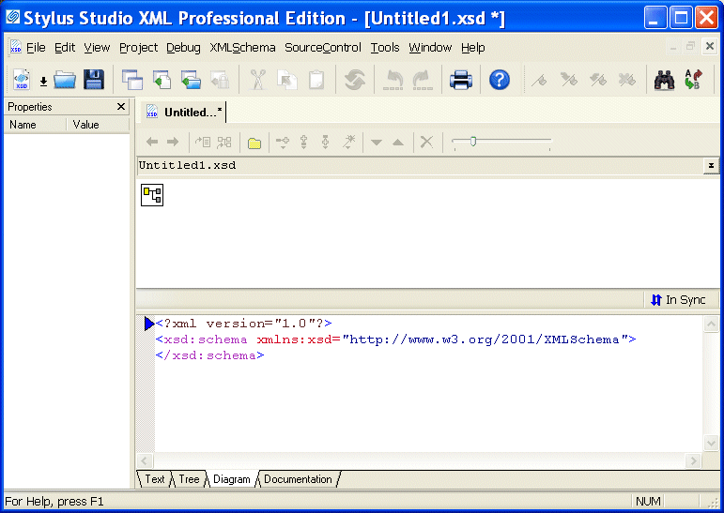Open the new document type dropdown arrow
This screenshot has height=513, width=724.
click(43, 82)
